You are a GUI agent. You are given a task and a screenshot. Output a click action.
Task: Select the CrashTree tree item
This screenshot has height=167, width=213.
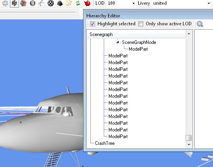(x=105, y=143)
